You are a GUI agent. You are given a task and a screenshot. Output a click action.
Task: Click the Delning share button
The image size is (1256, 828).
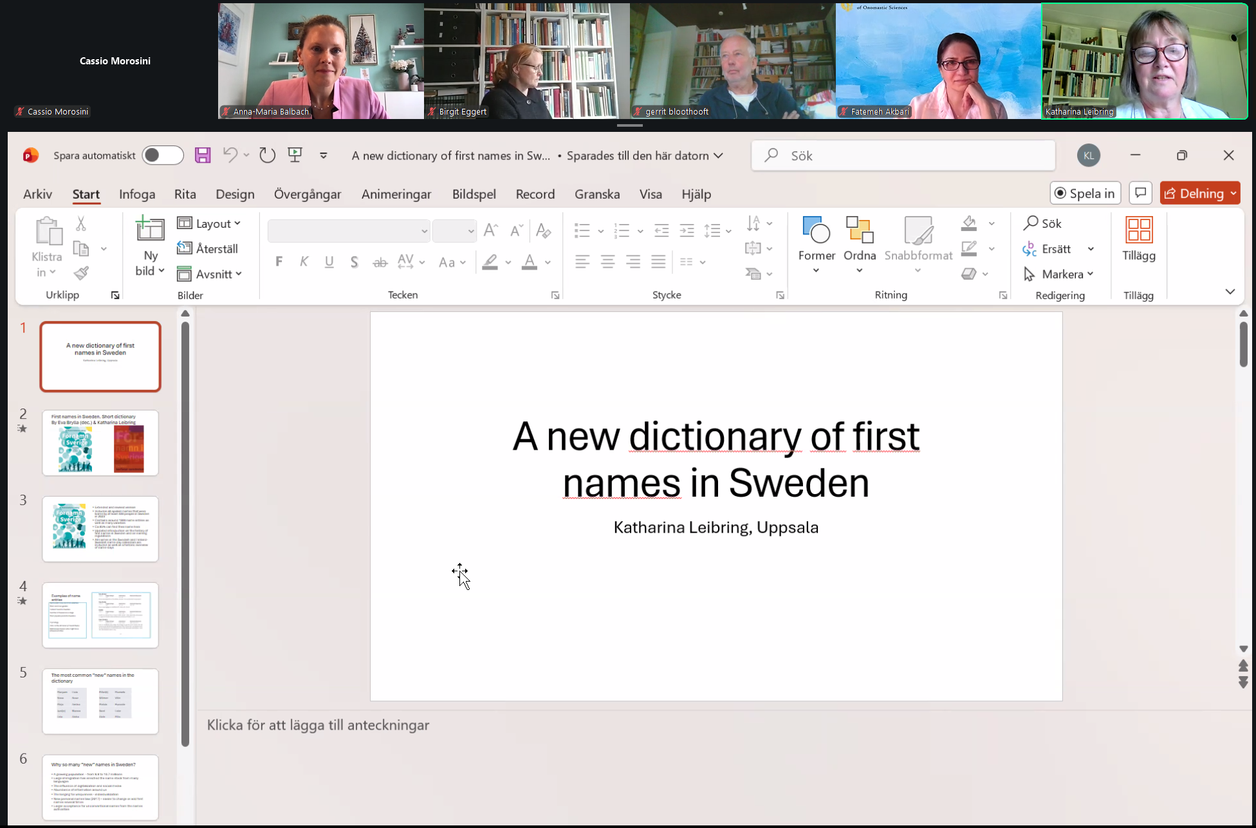coord(1199,193)
